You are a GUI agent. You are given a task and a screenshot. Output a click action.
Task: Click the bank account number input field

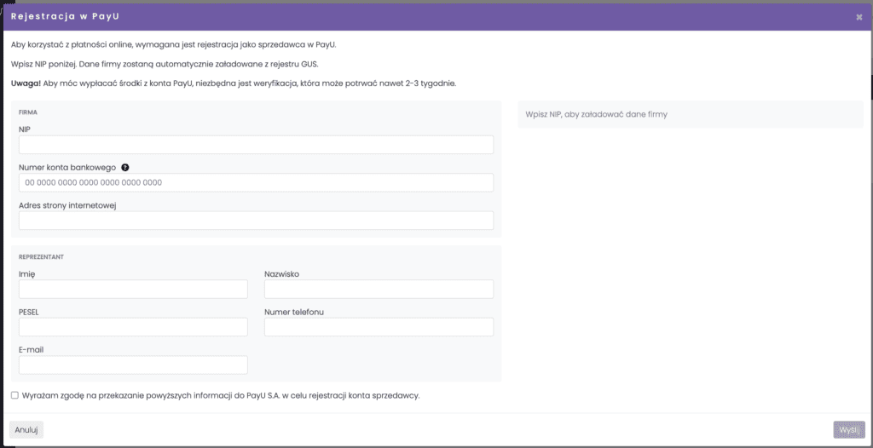pyautogui.click(x=256, y=182)
